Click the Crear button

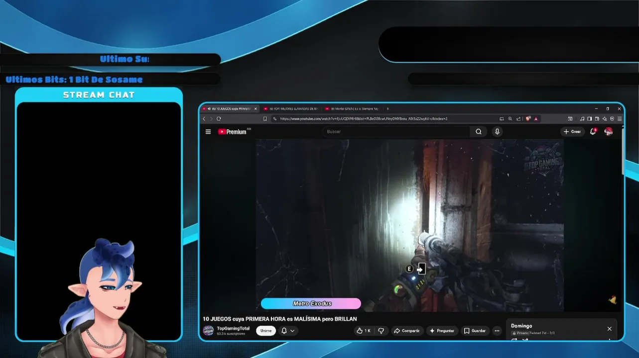tap(572, 132)
